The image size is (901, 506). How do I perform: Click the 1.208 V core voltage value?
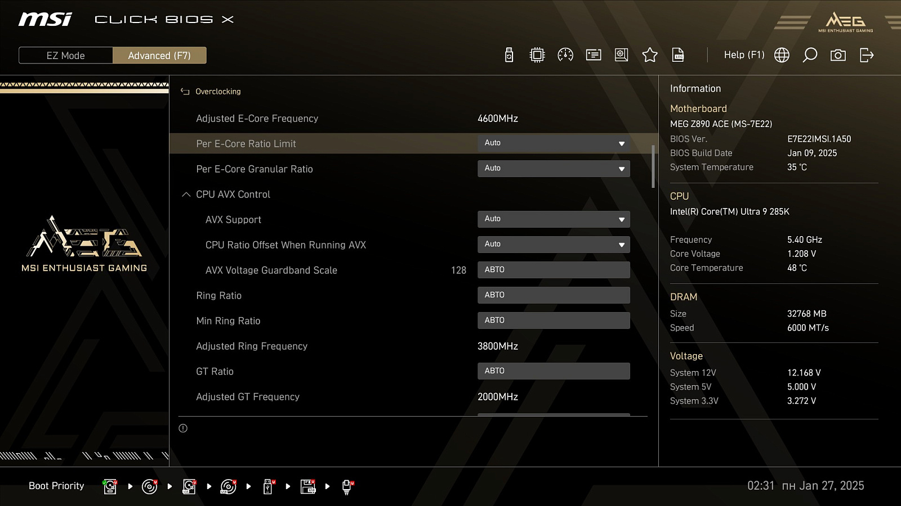pos(802,254)
